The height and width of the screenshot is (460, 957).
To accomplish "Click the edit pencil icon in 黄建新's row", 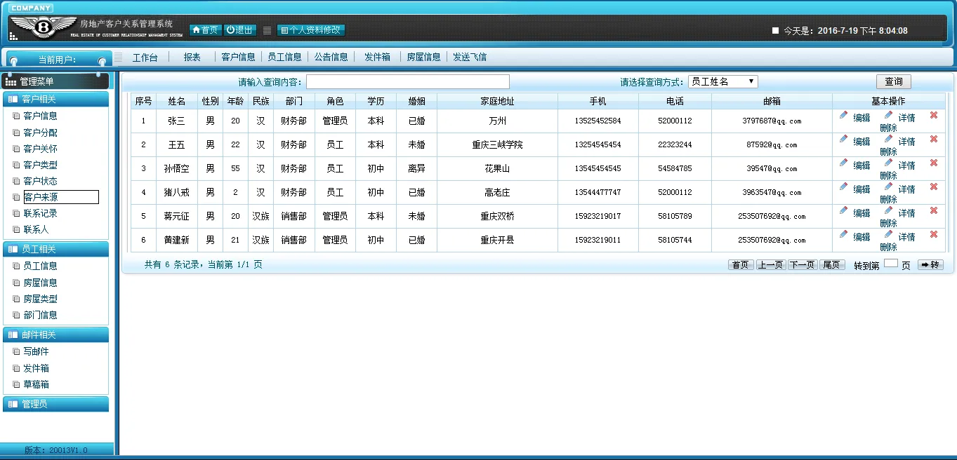I will coord(843,235).
